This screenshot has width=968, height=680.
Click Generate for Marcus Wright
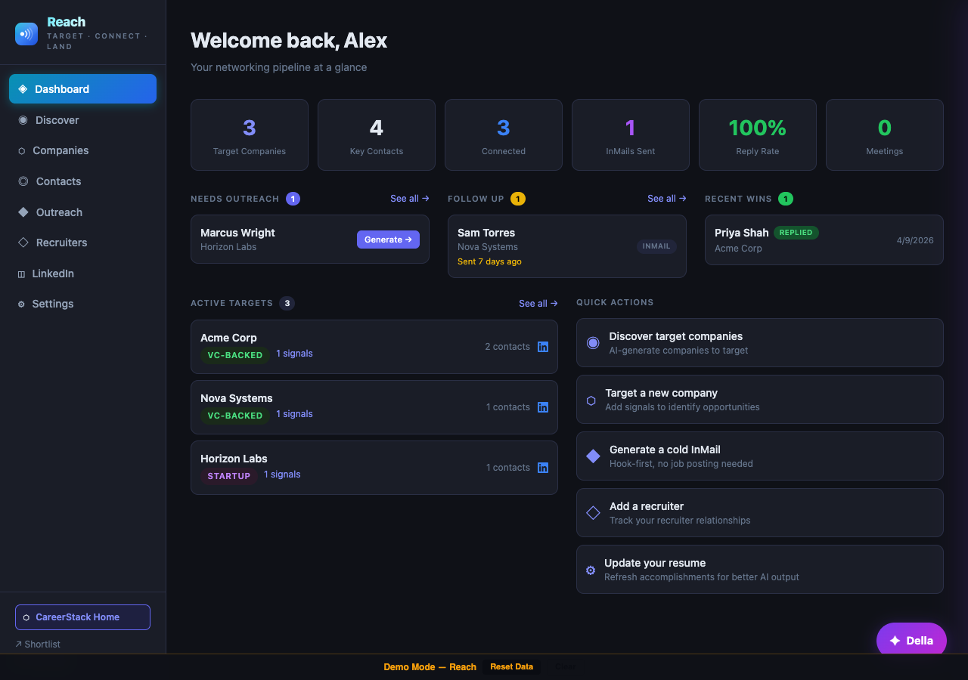(388, 239)
